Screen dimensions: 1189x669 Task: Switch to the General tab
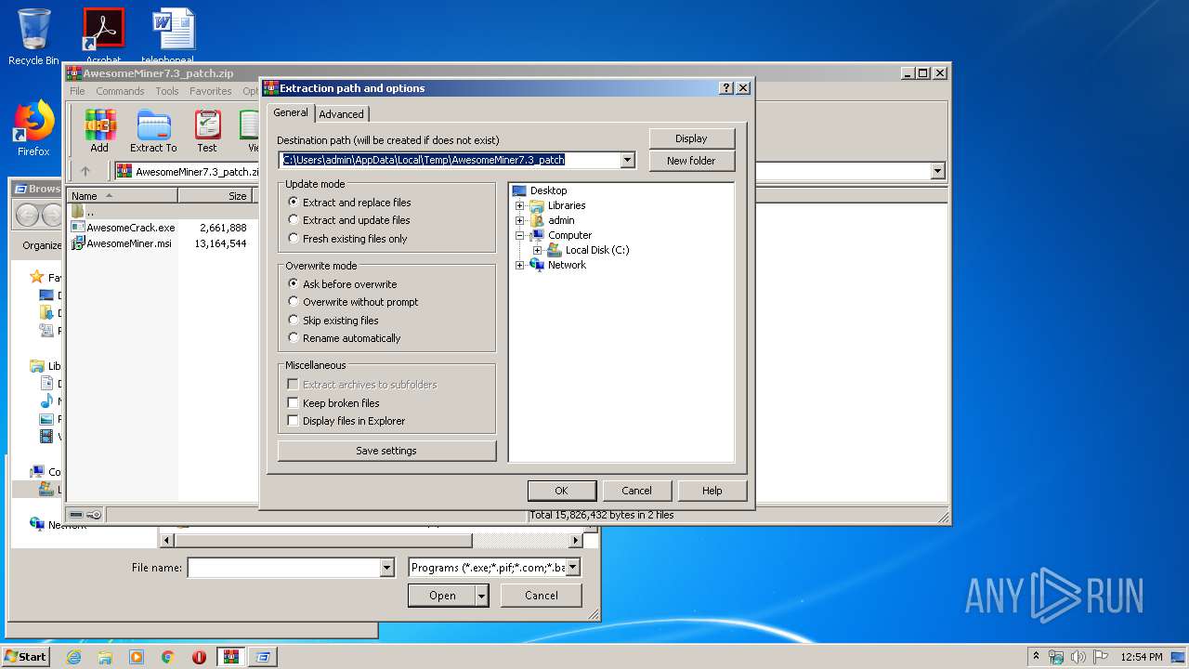[291, 112]
